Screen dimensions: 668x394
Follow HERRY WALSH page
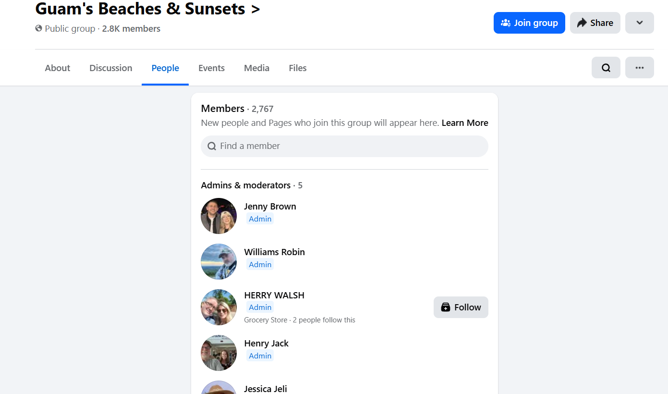461,307
